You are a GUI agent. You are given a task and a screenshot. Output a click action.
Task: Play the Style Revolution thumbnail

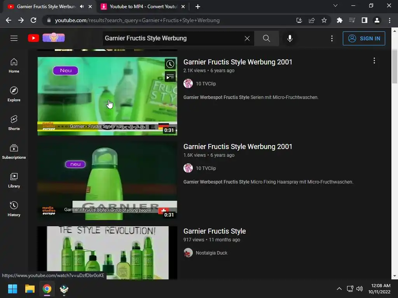107,253
